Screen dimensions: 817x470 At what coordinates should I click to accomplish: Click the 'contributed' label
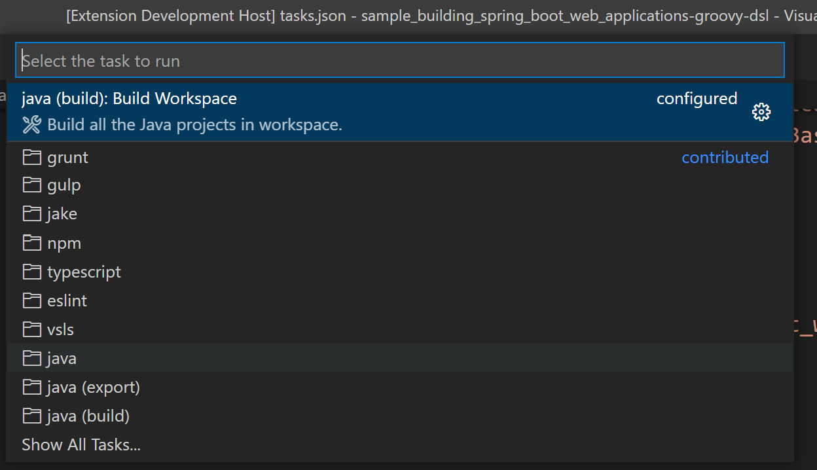pos(725,157)
